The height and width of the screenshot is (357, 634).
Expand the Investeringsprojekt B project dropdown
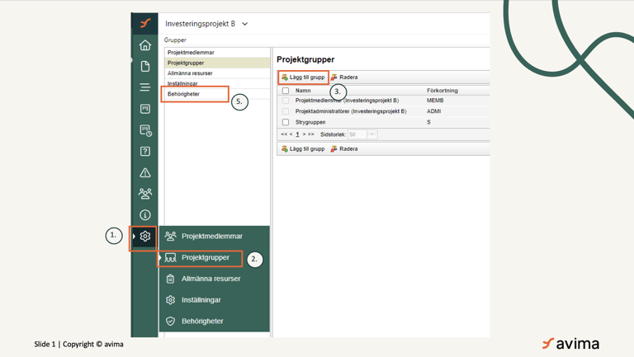245,24
